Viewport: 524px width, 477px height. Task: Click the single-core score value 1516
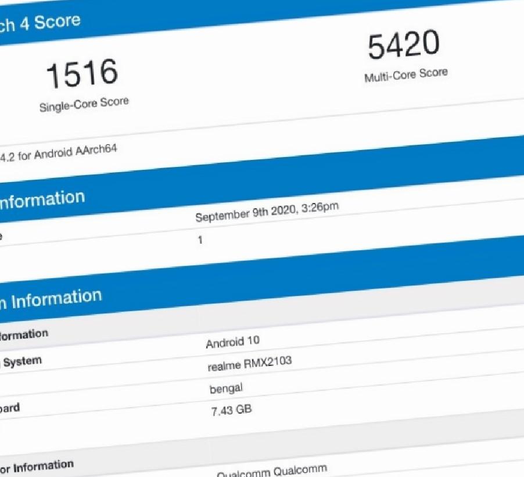pyautogui.click(x=82, y=73)
